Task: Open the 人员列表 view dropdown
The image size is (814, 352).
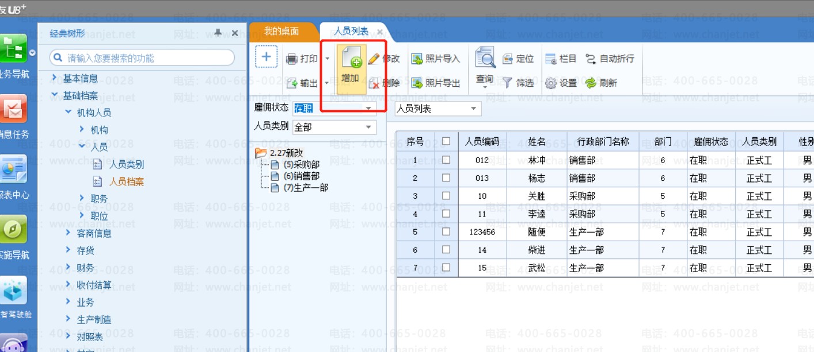Action: tap(474, 108)
